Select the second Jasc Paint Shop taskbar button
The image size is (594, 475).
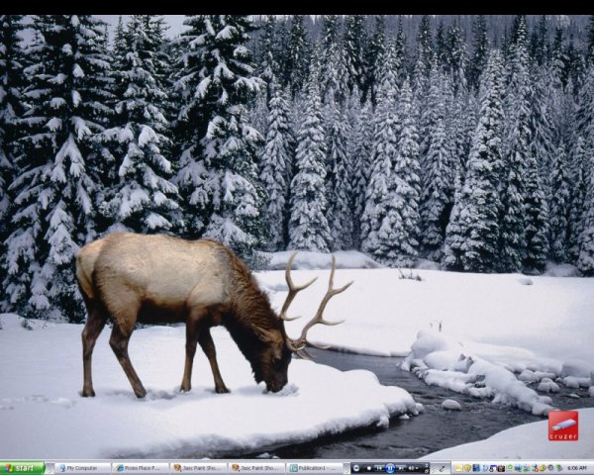[256, 468]
